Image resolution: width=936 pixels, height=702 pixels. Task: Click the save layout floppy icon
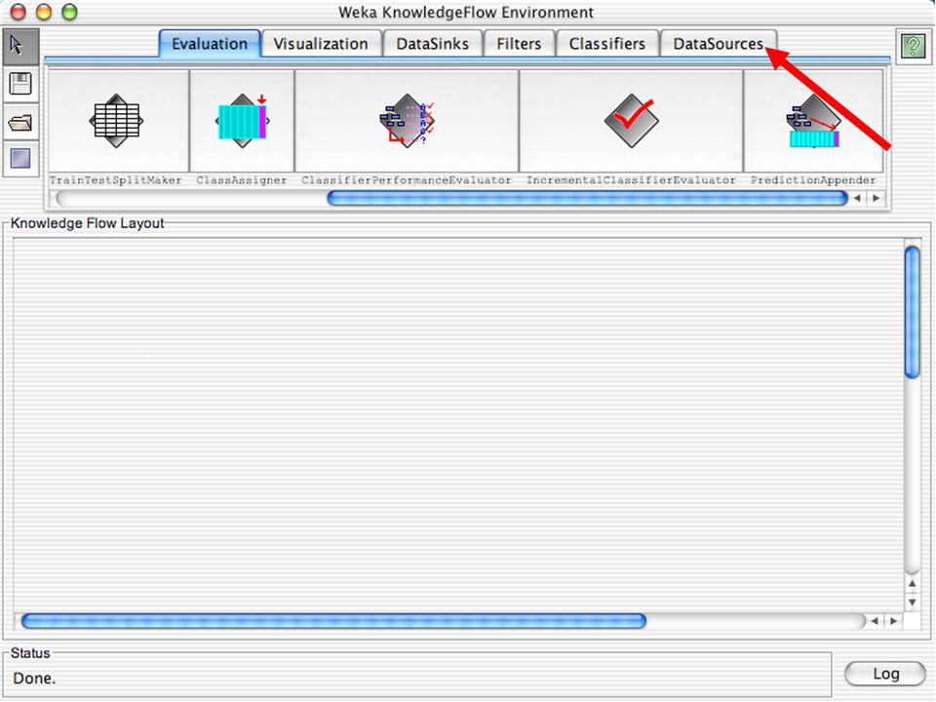coord(20,84)
